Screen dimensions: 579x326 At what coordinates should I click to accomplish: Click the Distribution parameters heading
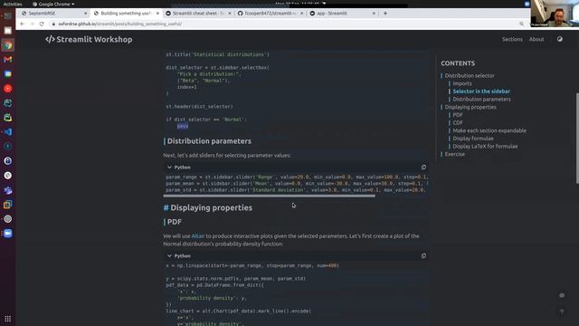pos(209,141)
